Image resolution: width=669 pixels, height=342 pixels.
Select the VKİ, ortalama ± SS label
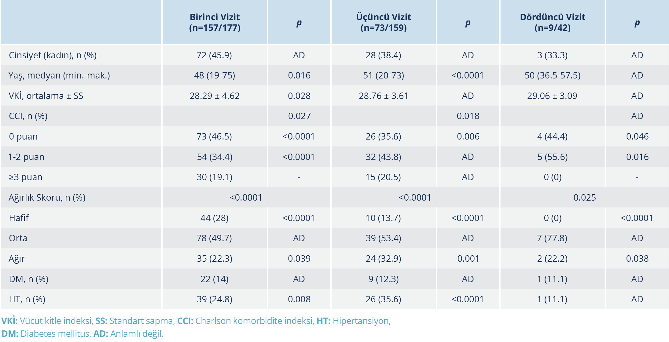(46, 96)
